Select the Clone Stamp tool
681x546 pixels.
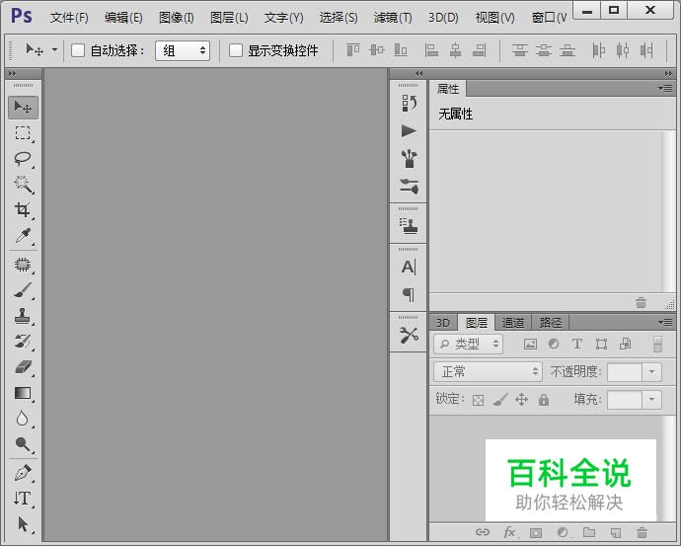23,316
